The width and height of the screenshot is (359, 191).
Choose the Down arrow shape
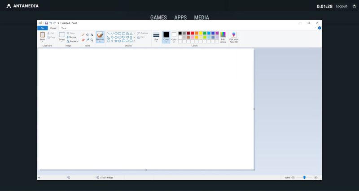pyautogui.click(x=109, y=41)
